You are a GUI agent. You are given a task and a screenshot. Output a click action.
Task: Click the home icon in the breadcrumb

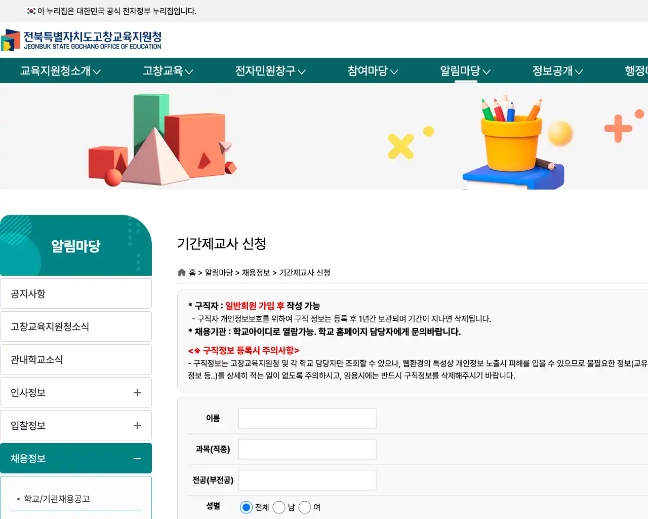(x=182, y=272)
